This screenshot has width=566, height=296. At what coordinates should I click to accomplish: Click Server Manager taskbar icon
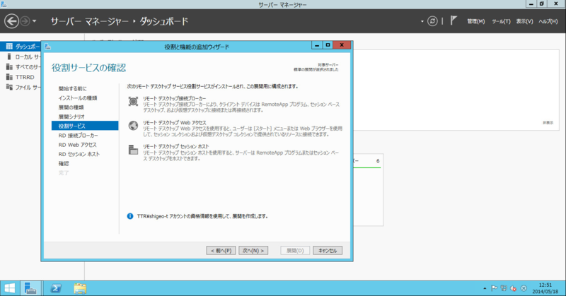point(30,288)
